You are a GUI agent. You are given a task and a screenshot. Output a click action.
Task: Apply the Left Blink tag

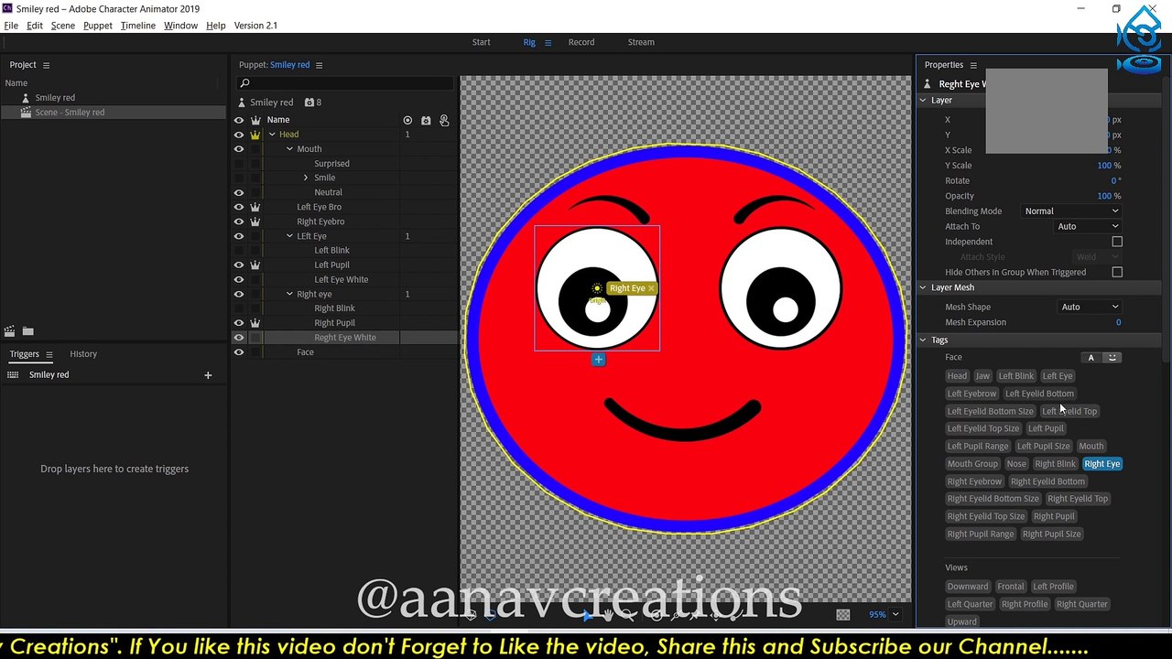coord(1015,376)
